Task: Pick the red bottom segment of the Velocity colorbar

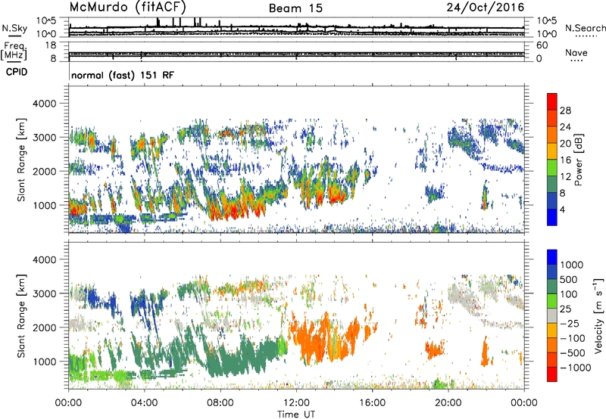Action: point(552,374)
